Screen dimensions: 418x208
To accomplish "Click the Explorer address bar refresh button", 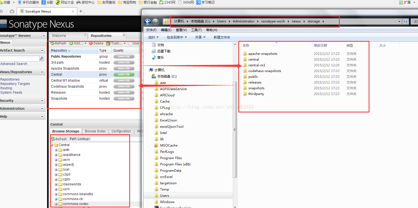I will tap(405, 21).
